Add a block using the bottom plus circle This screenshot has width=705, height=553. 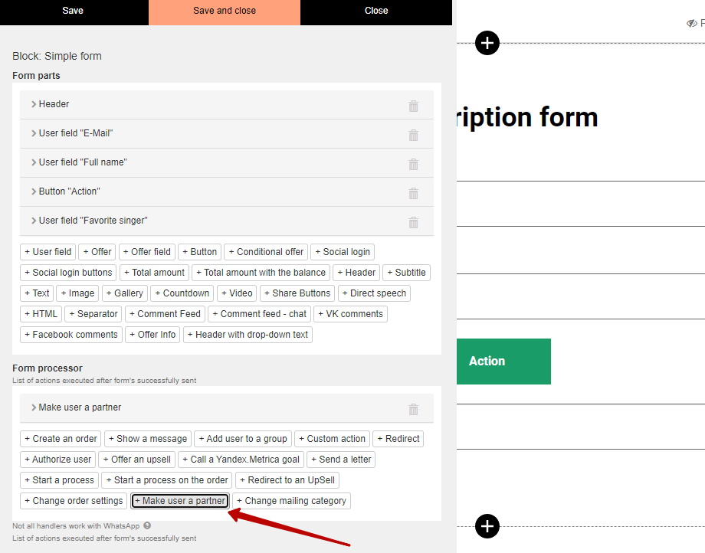[487, 526]
